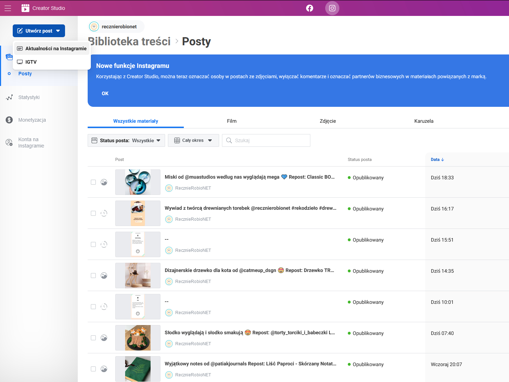Tick the checkbox for the Wywiad z twórcą post

93,213
